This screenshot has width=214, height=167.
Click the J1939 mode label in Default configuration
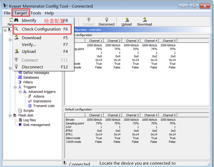click(x=73, y=142)
